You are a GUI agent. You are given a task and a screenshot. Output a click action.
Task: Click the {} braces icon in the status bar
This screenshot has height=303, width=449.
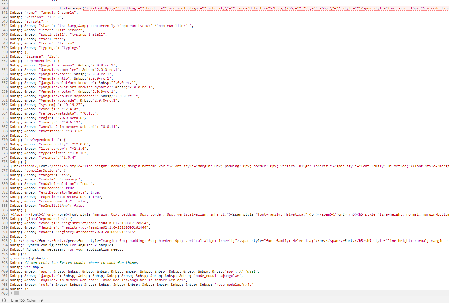3,300
